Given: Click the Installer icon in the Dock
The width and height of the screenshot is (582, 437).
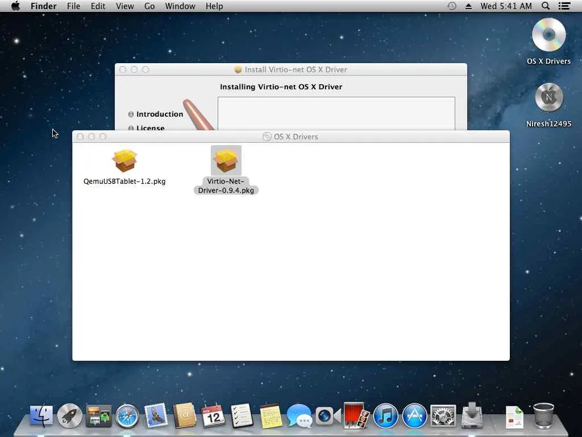Looking at the screenshot, I should pyautogui.click(x=472, y=415).
